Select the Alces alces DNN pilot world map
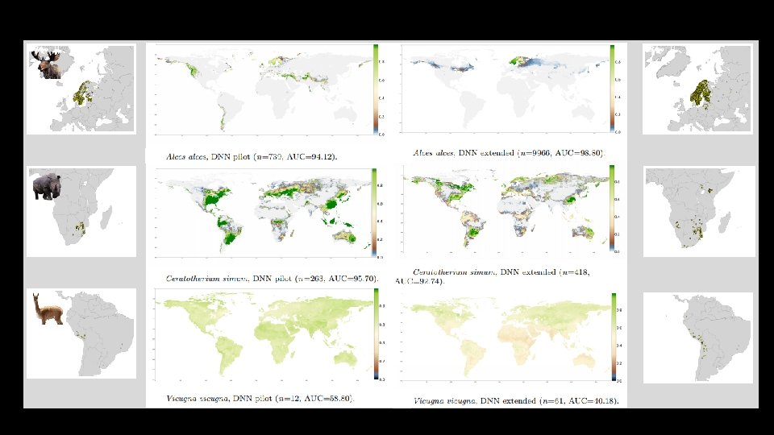The image size is (774, 435). tap(263, 89)
